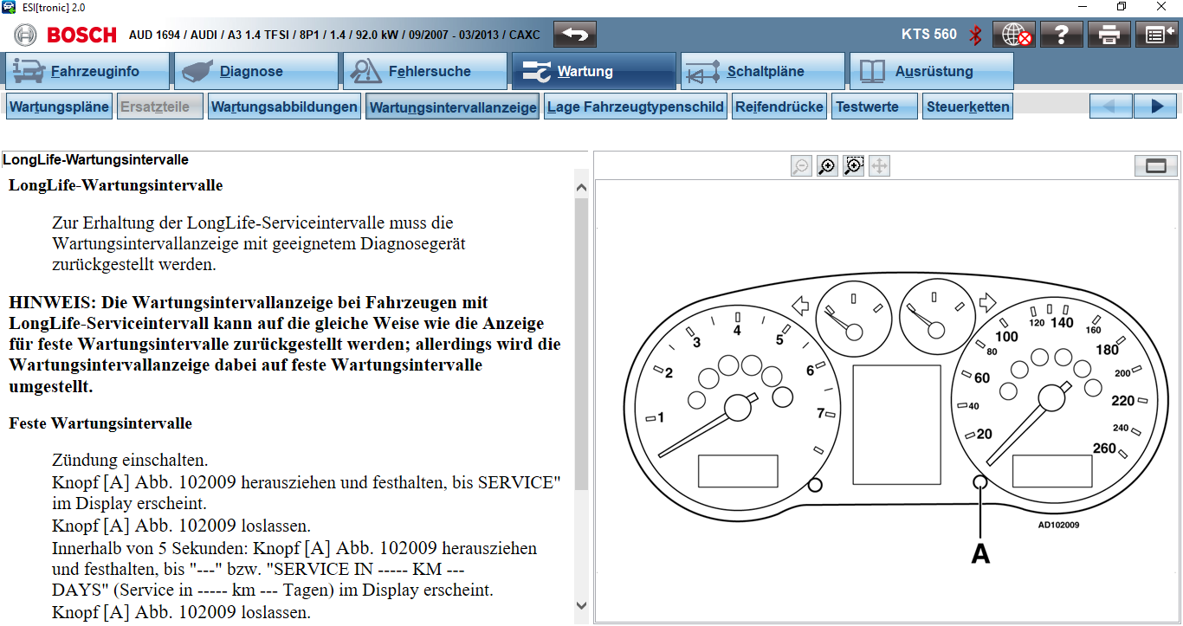The width and height of the screenshot is (1183, 626).
Task: Click the Bluetooth status icon
Action: pyautogui.click(x=975, y=35)
